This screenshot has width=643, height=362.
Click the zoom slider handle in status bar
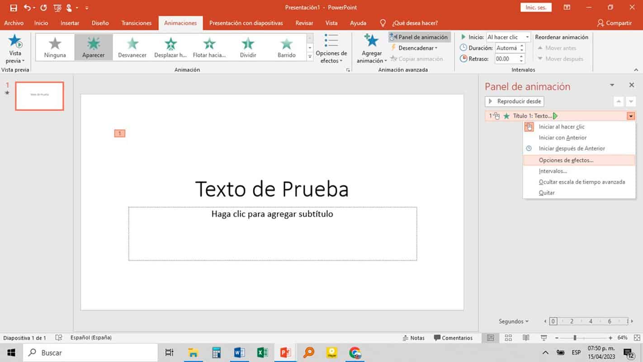point(575,338)
